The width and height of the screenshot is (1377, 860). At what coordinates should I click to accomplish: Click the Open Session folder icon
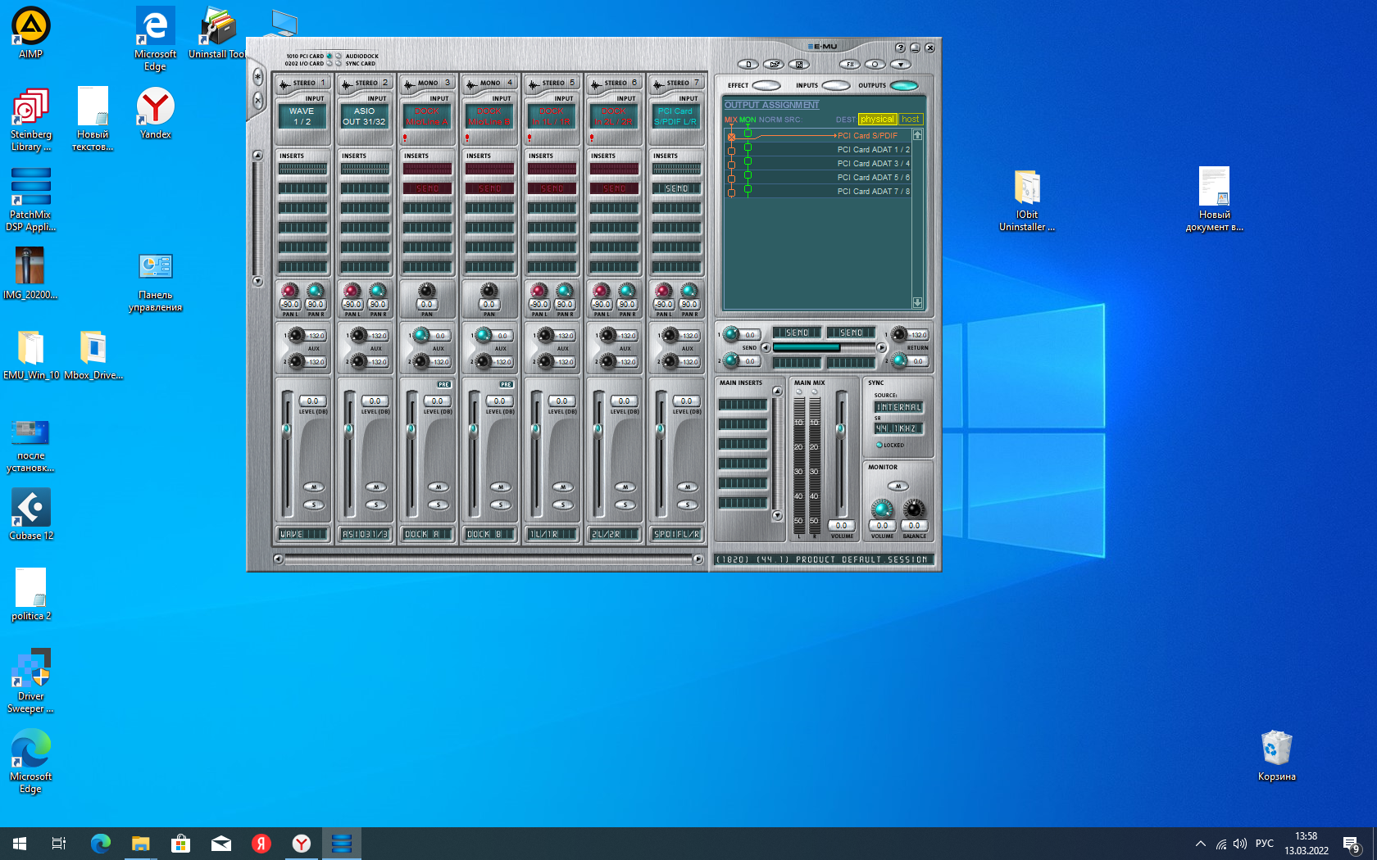[773, 64]
